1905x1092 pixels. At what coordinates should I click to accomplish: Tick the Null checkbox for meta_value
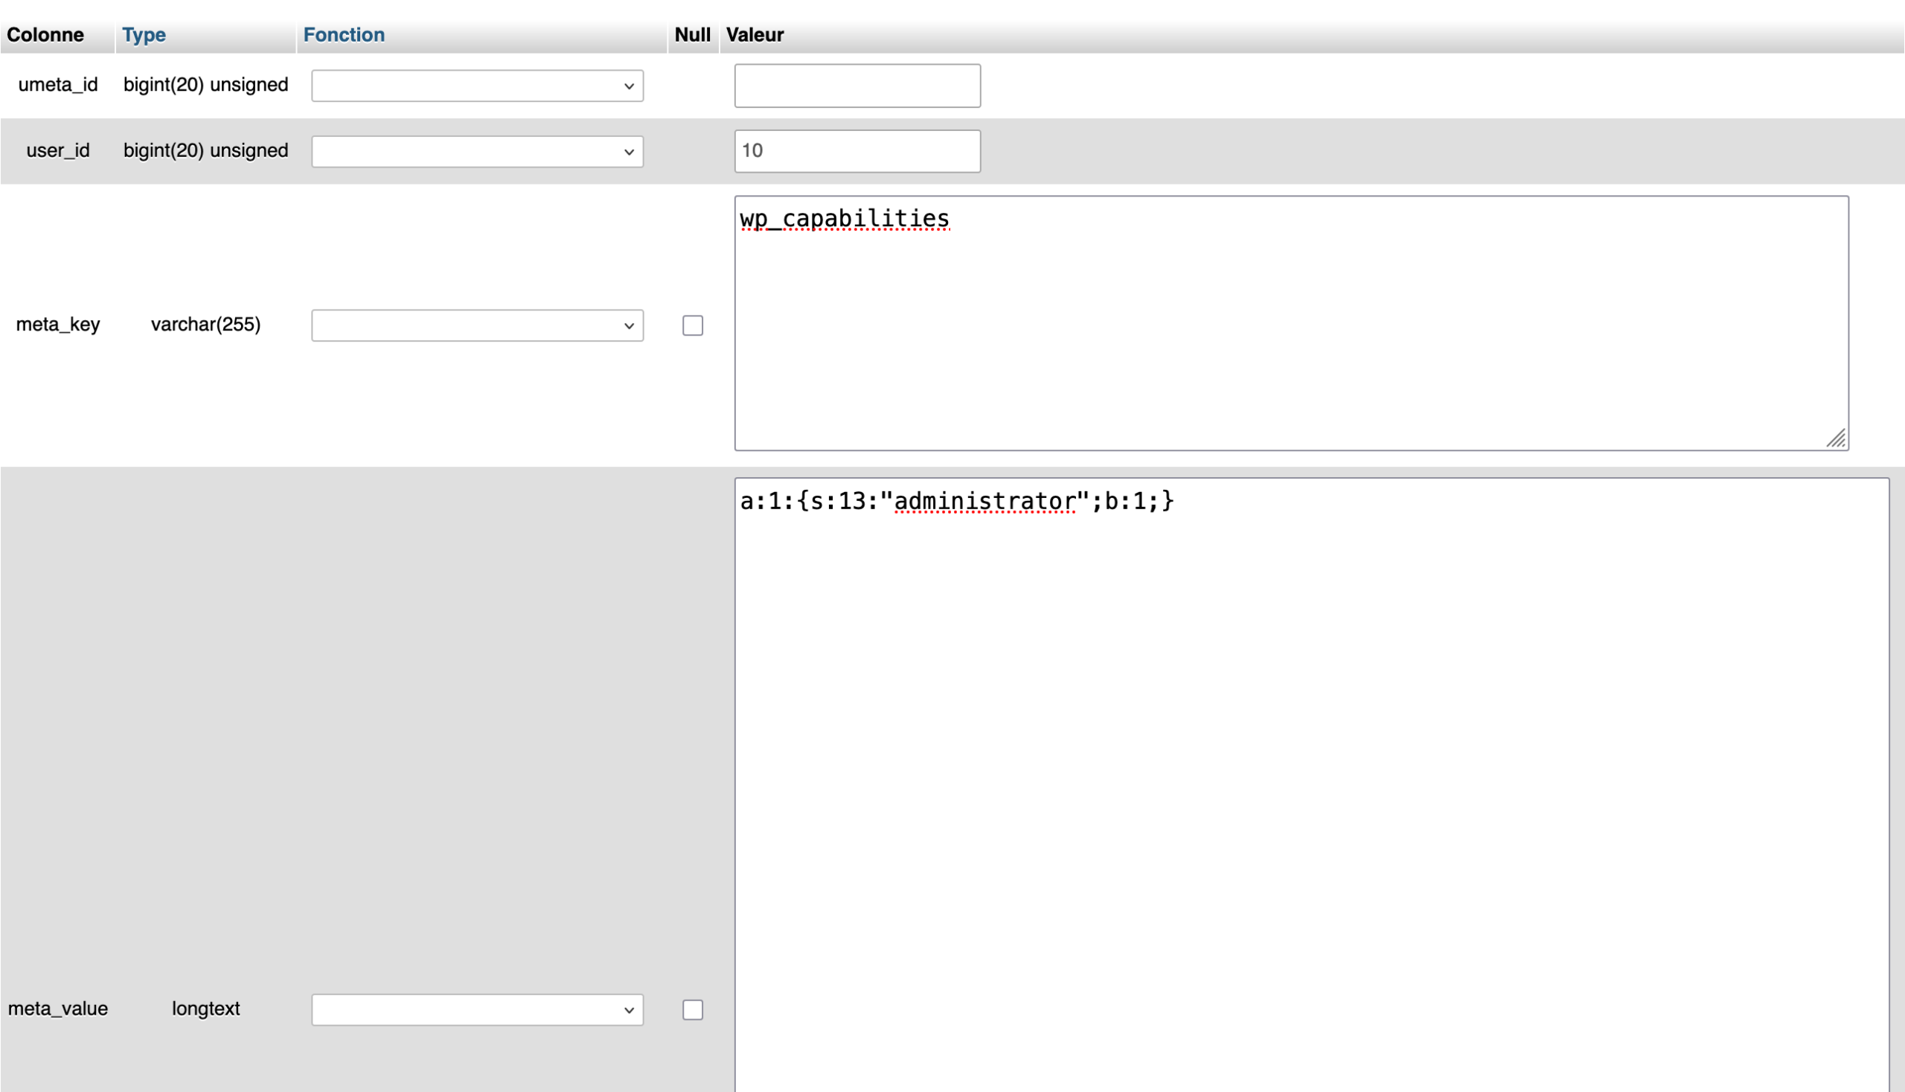(692, 1009)
